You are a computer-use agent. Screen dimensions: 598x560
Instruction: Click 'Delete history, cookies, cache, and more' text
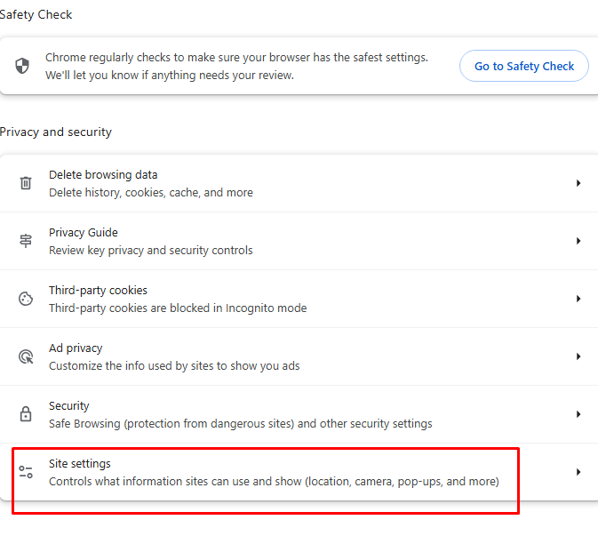[x=151, y=192]
